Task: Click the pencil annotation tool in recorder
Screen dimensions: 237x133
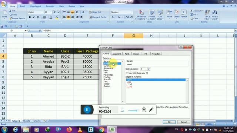Action: 151,110
